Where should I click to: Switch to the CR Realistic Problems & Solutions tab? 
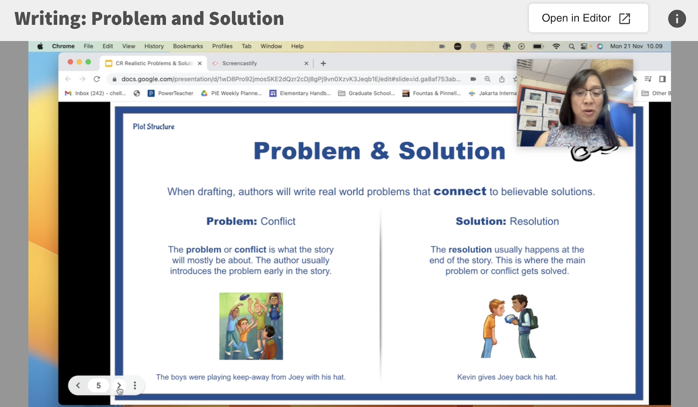click(154, 63)
